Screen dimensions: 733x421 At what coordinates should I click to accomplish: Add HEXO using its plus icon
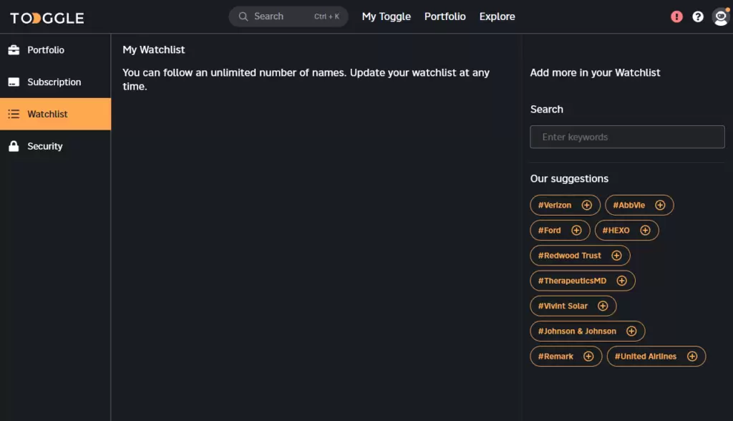point(645,230)
